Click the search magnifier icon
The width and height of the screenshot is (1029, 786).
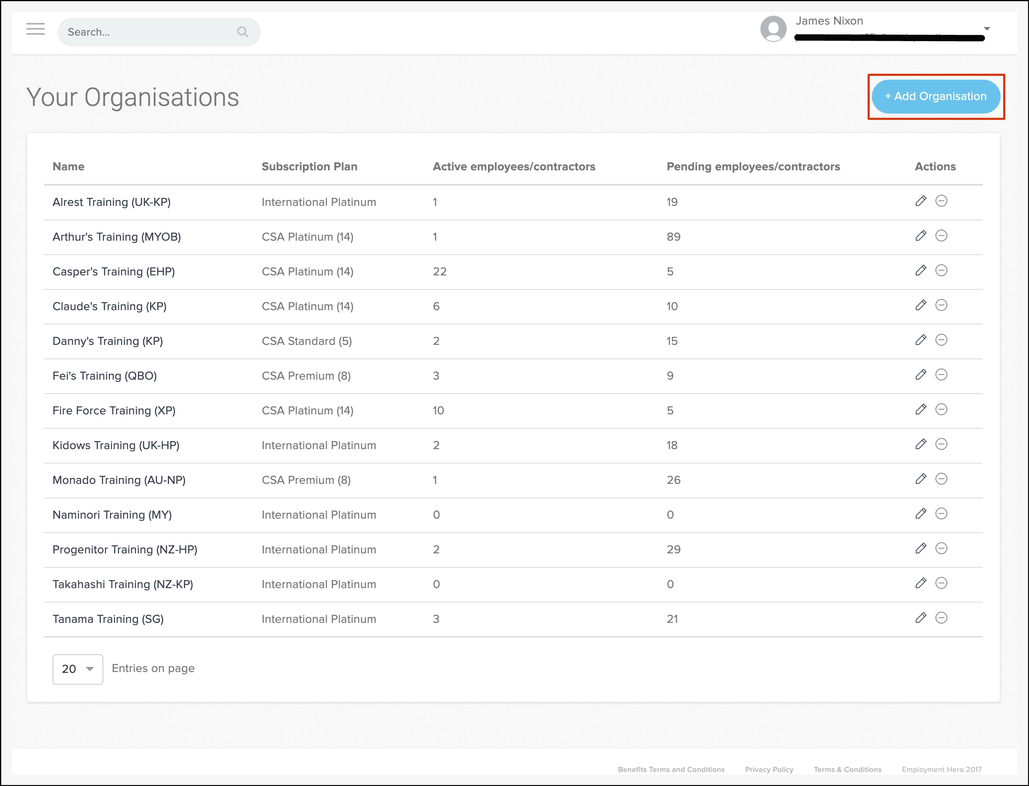[242, 32]
